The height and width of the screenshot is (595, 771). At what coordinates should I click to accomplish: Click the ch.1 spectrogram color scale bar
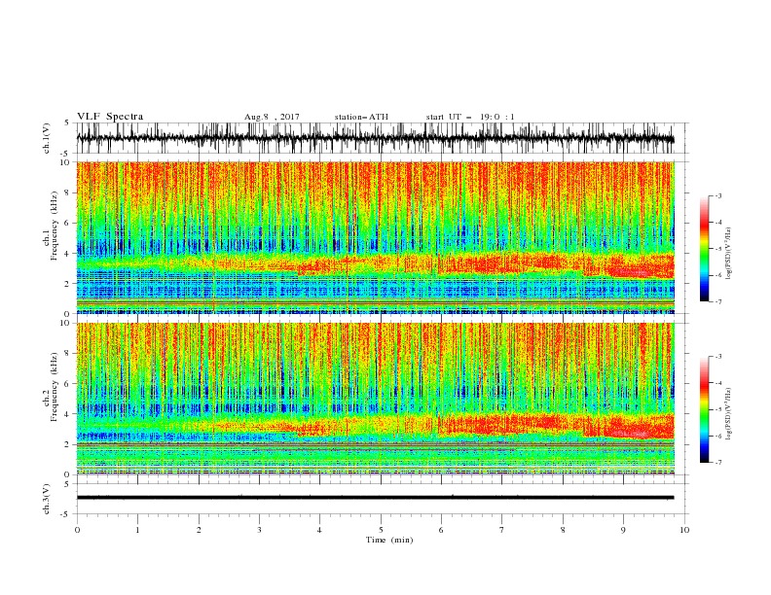(704, 249)
